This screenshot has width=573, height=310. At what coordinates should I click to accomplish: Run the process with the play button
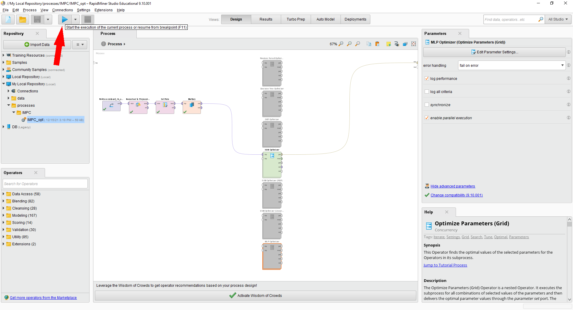click(65, 19)
